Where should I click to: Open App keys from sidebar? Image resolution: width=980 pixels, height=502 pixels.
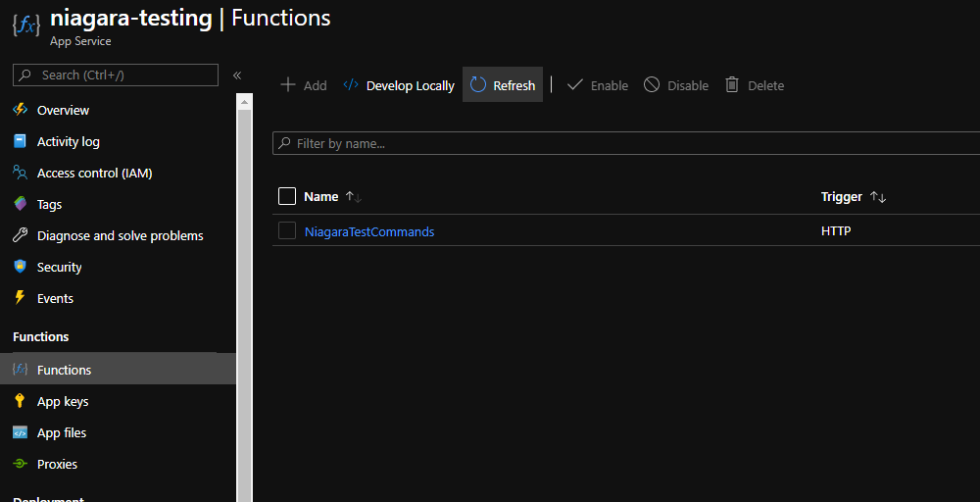(x=63, y=401)
